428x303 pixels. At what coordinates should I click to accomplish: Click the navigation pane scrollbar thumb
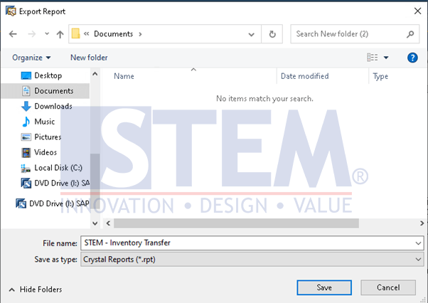point(95,181)
